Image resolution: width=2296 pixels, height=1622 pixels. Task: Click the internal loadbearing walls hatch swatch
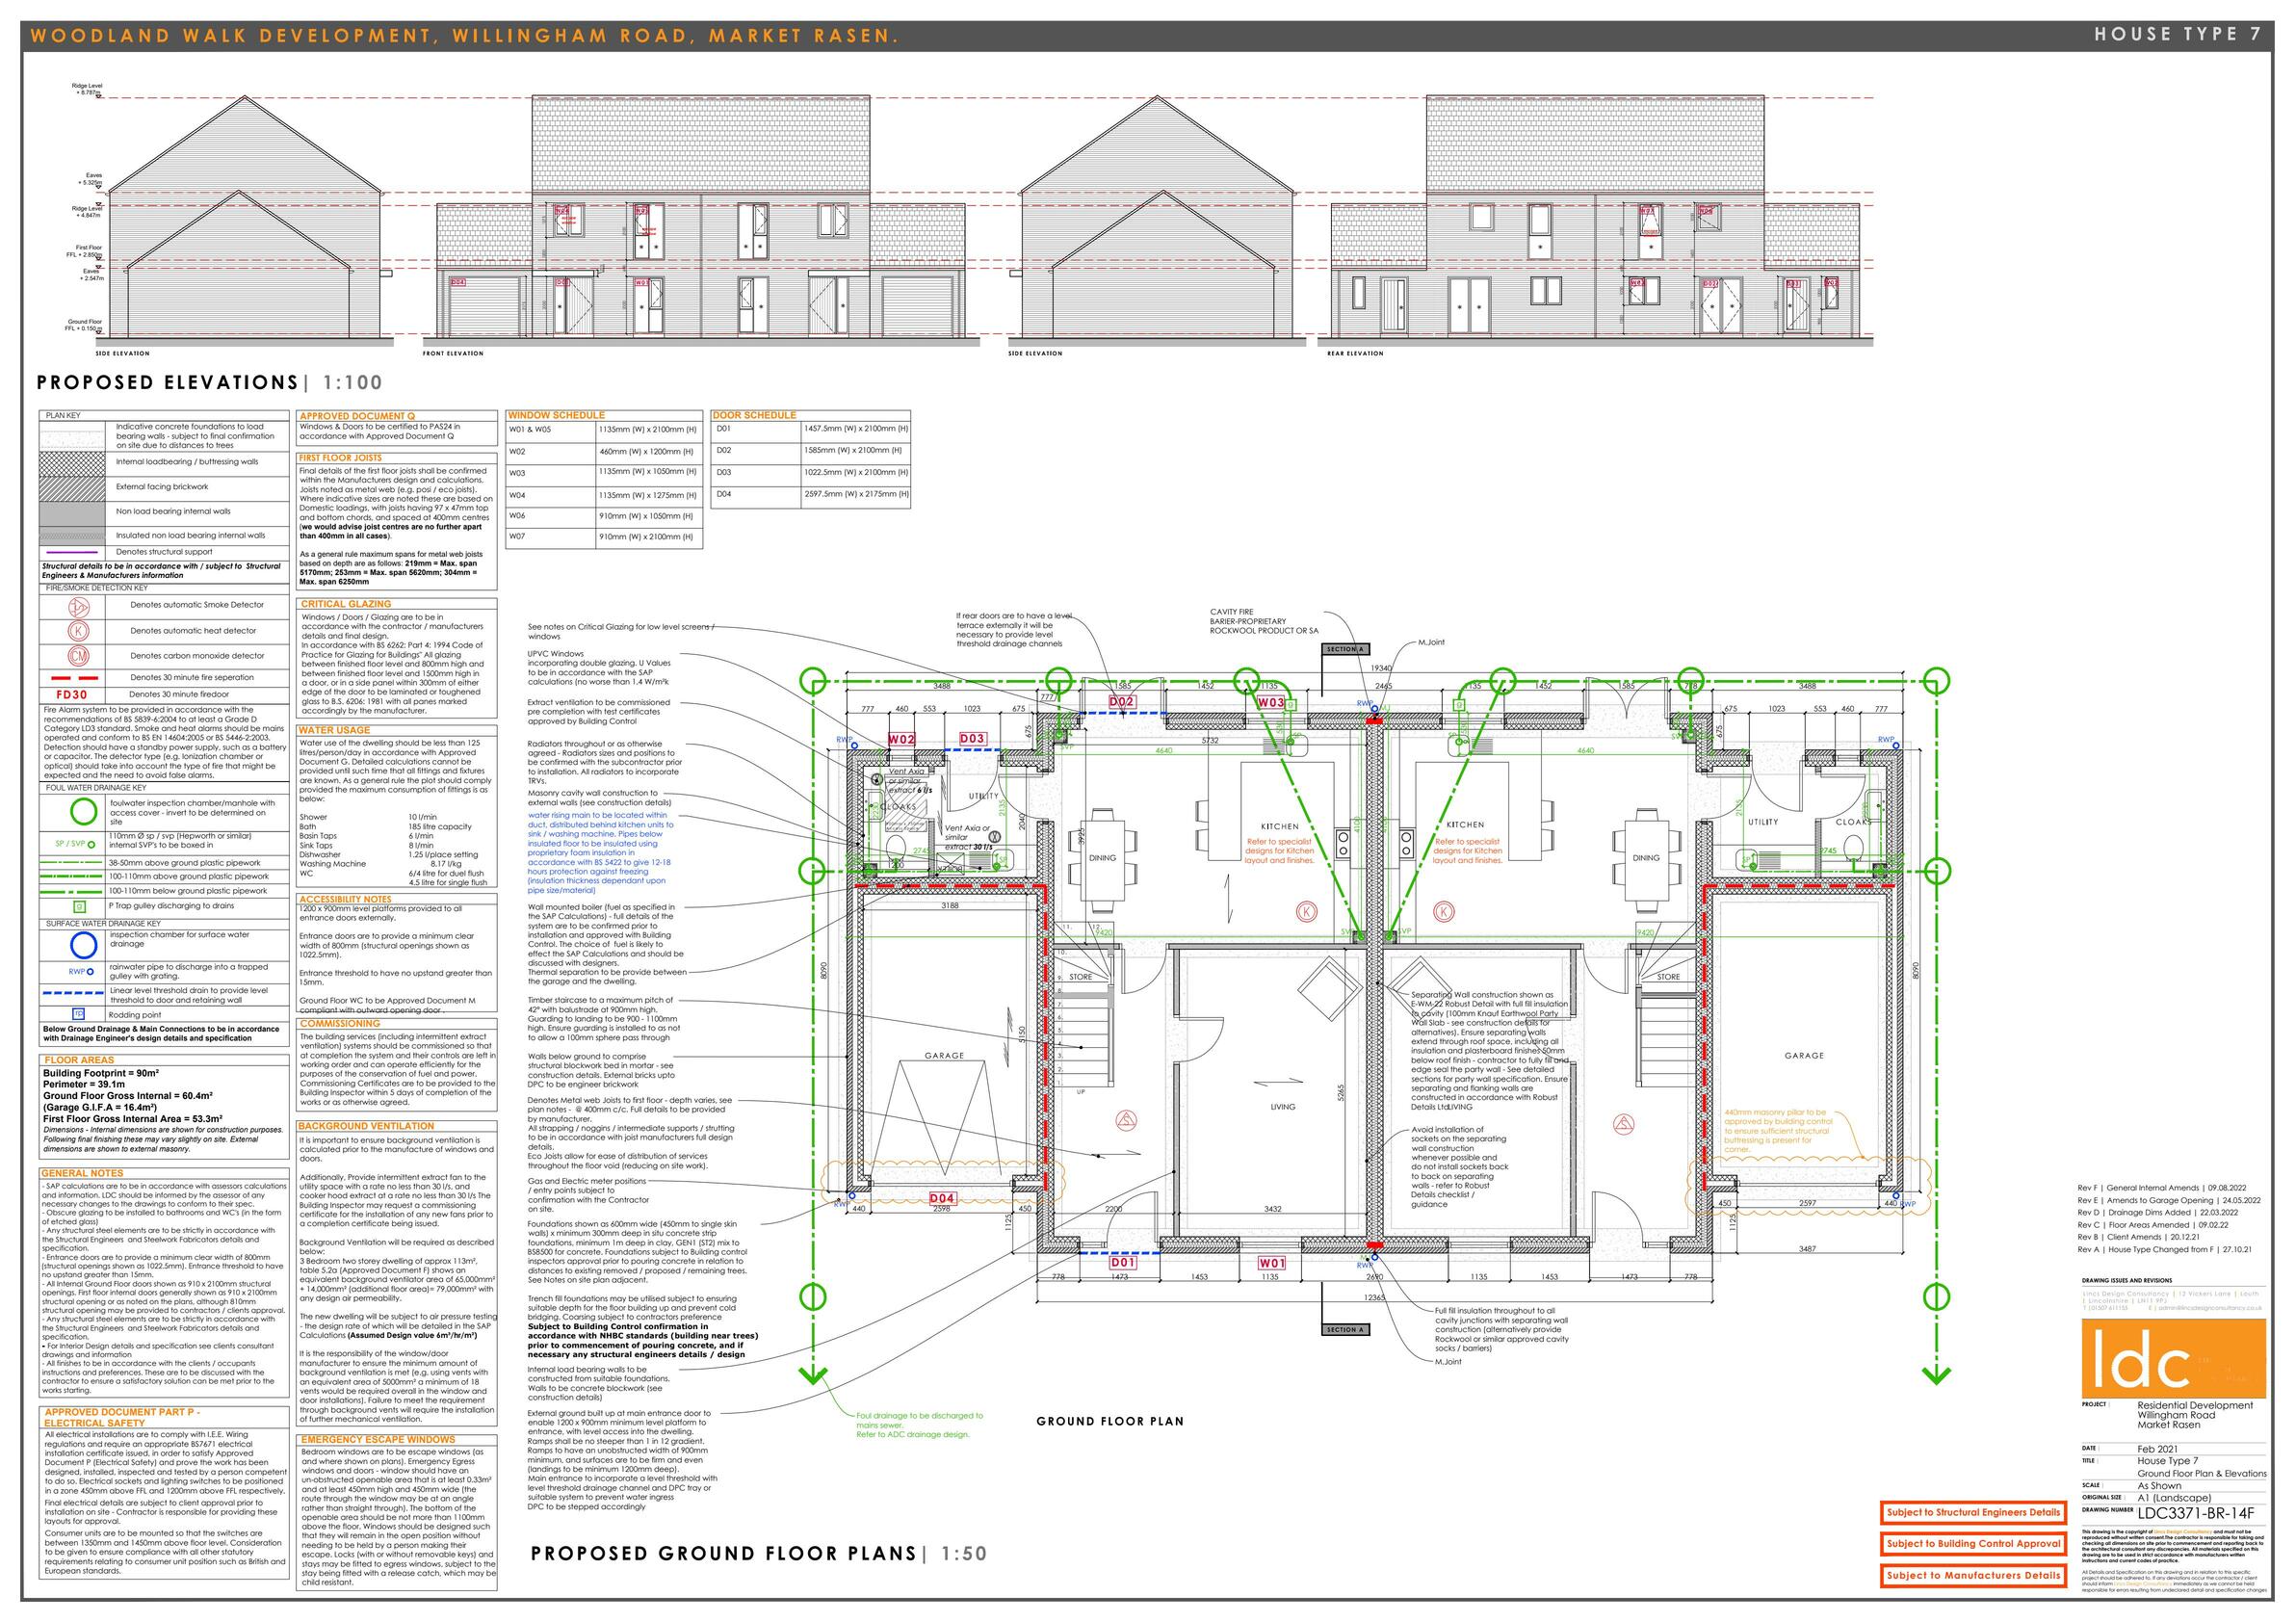(72, 463)
